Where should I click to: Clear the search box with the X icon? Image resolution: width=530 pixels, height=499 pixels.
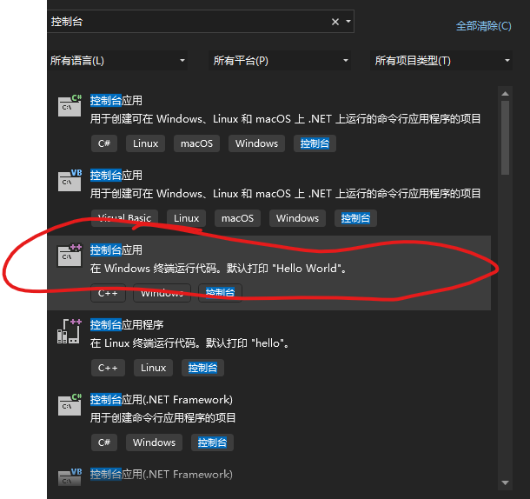335,22
